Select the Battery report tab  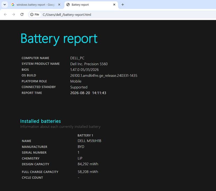click(91, 5)
